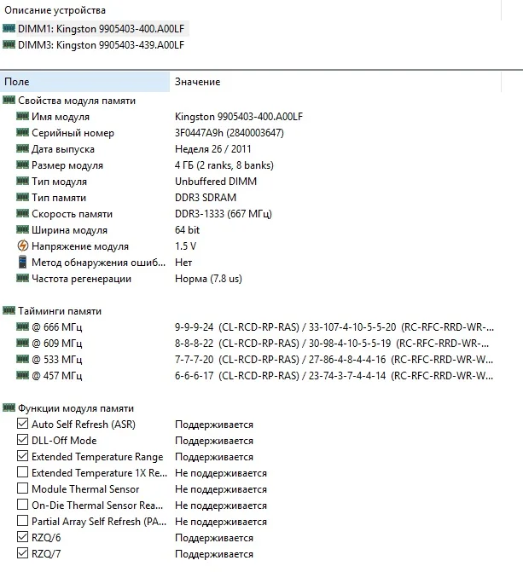Select voltage value 1.5 V
This screenshot has height=572, width=523.
click(185, 246)
